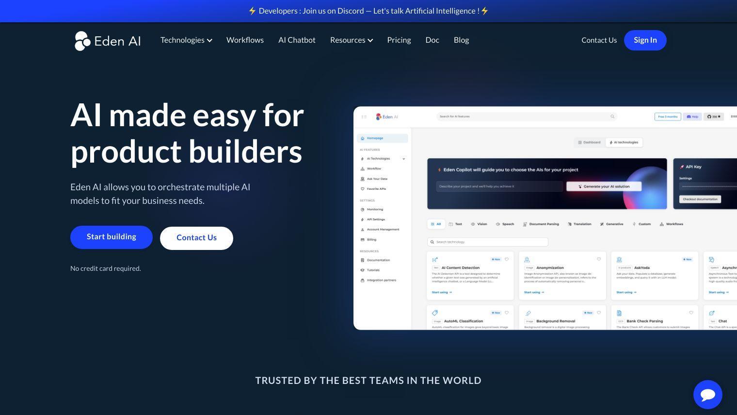This screenshot has height=415, width=737.
Task: Click the AI Content Detection card icon
Action: (x=435, y=260)
